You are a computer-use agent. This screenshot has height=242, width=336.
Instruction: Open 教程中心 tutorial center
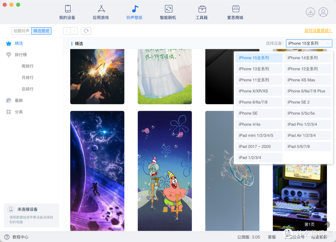tap(20, 237)
